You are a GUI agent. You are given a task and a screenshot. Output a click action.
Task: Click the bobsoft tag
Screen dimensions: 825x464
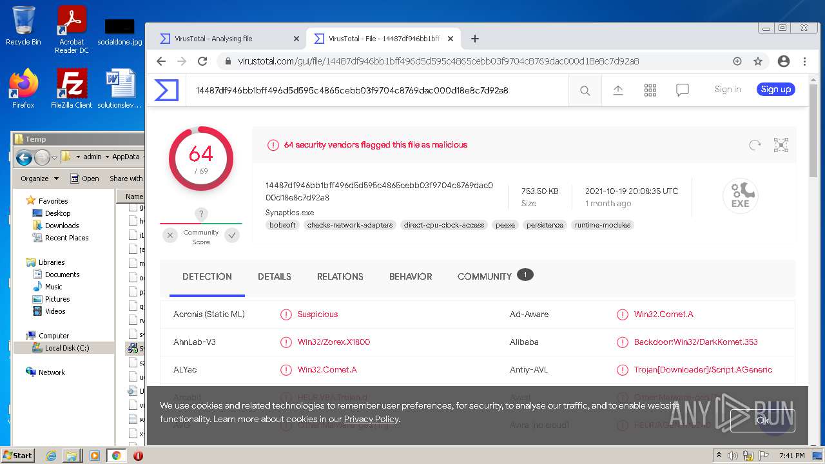(282, 225)
